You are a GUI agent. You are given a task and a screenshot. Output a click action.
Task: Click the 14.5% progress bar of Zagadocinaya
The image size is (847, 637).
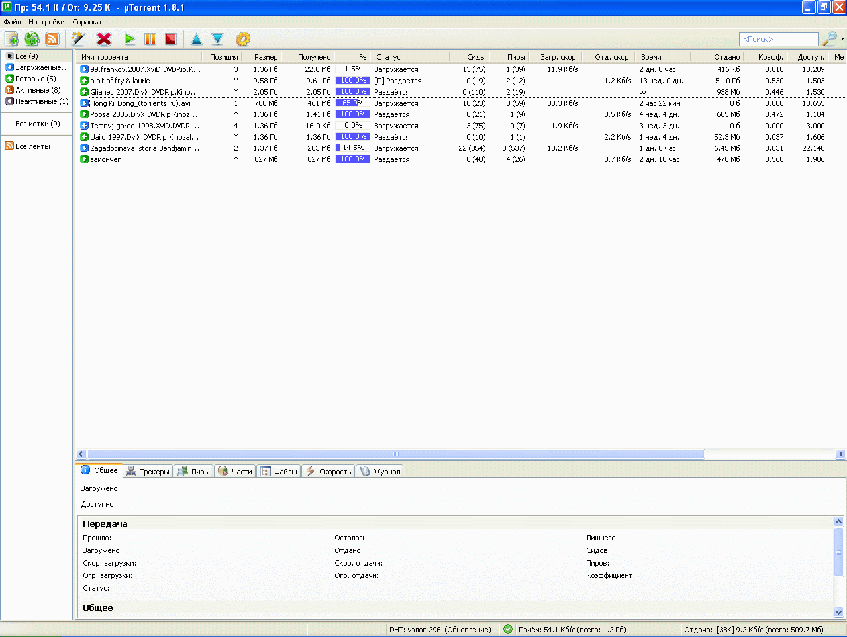click(x=352, y=148)
